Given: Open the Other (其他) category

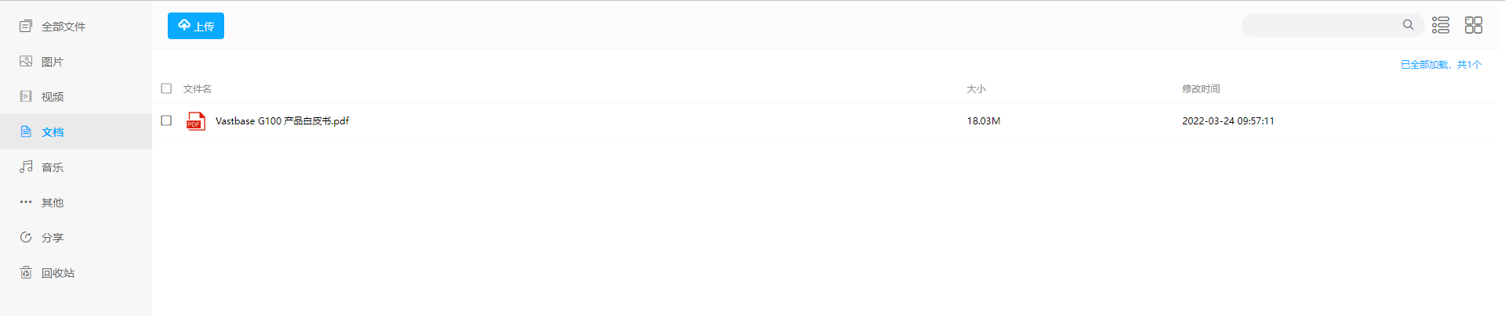Looking at the screenshot, I should (53, 203).
